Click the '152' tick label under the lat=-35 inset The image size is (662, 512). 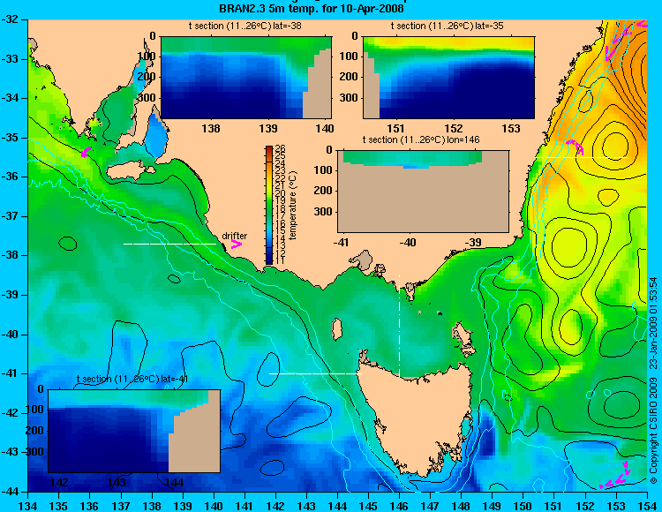click(454, 128)
